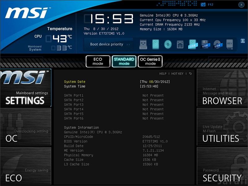Open the BROWSER internet panel
The height and width of the screenshot is (186, 248).
click(222, 88)
